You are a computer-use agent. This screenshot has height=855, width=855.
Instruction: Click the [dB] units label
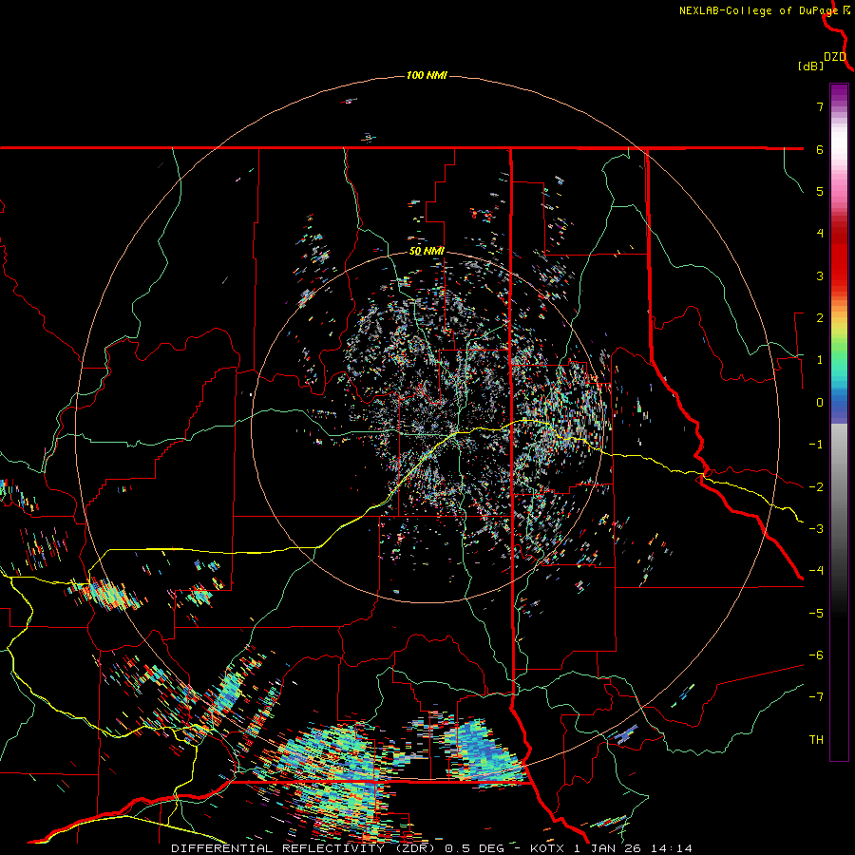coord(810,66)
